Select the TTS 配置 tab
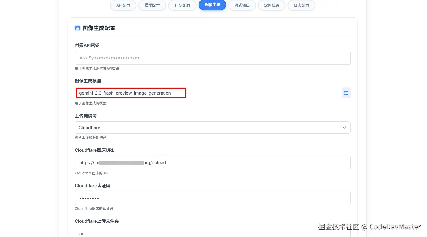 (182, 5)
